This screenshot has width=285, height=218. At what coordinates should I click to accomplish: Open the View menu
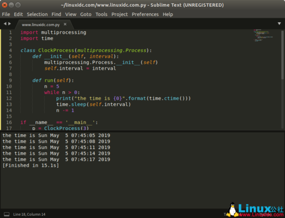click(x=71, y=14)
